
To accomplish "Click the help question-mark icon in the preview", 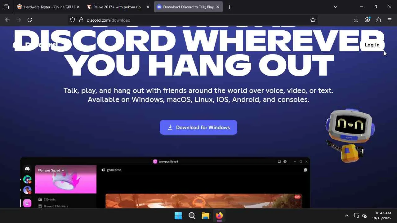I will pyautogui.click(x=285, y=161).
